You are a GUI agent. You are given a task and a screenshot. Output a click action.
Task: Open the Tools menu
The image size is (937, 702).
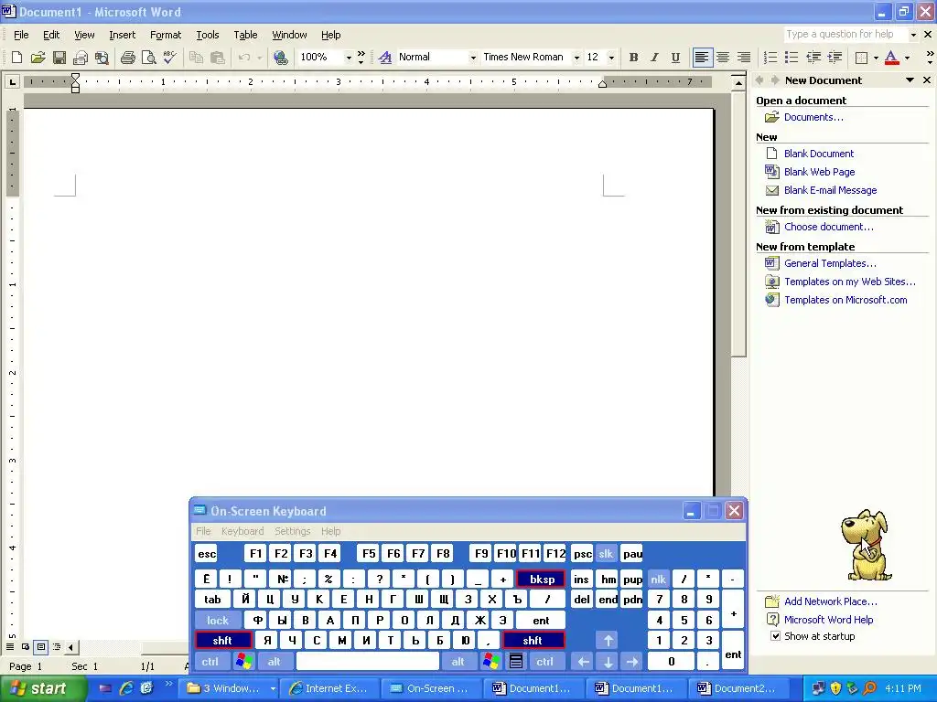[208, 35]
